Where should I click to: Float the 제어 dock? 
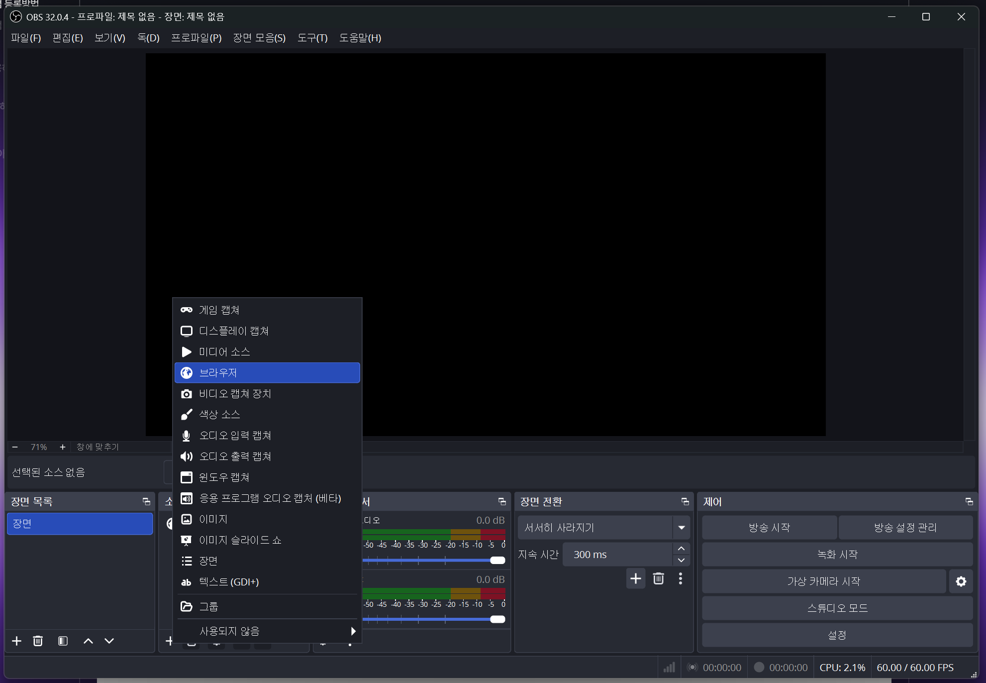[x=969, y=501]
